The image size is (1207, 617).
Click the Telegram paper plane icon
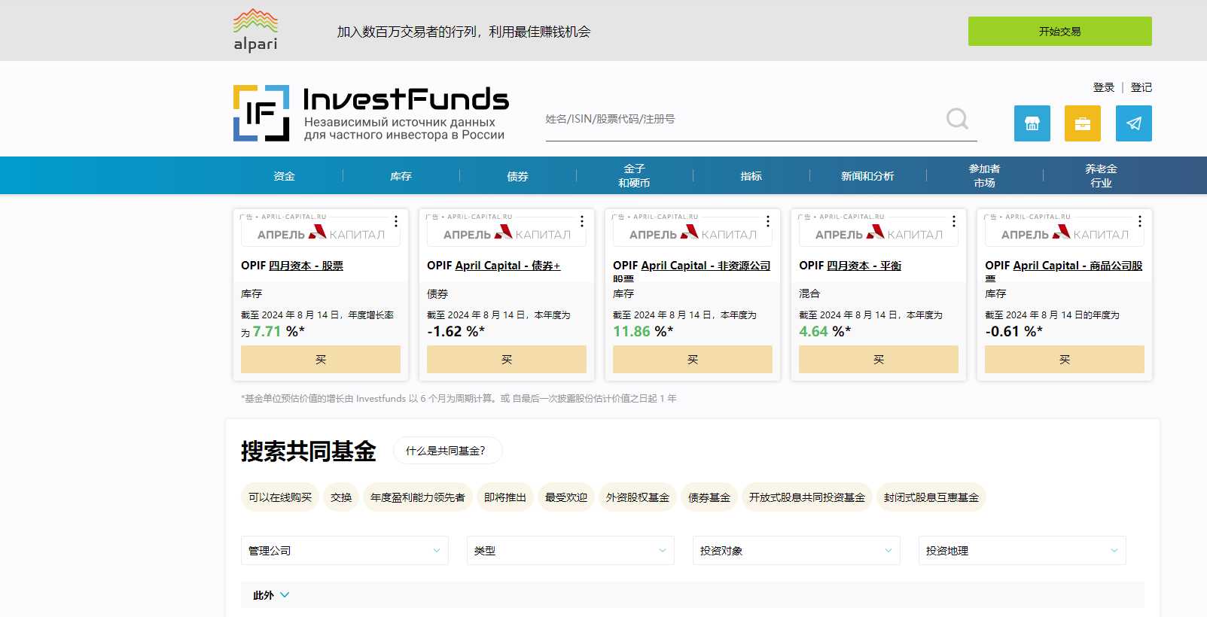[x=1134, y=123]
